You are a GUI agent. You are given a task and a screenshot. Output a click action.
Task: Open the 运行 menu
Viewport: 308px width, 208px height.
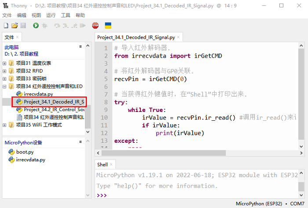pos(51,15)
